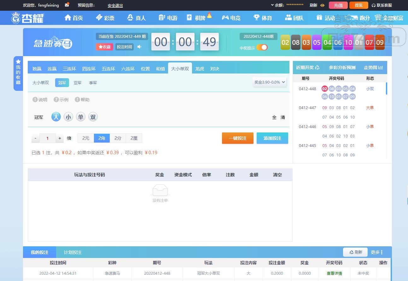
Task: Switch to 计划投注 tab
Action: 73,252
